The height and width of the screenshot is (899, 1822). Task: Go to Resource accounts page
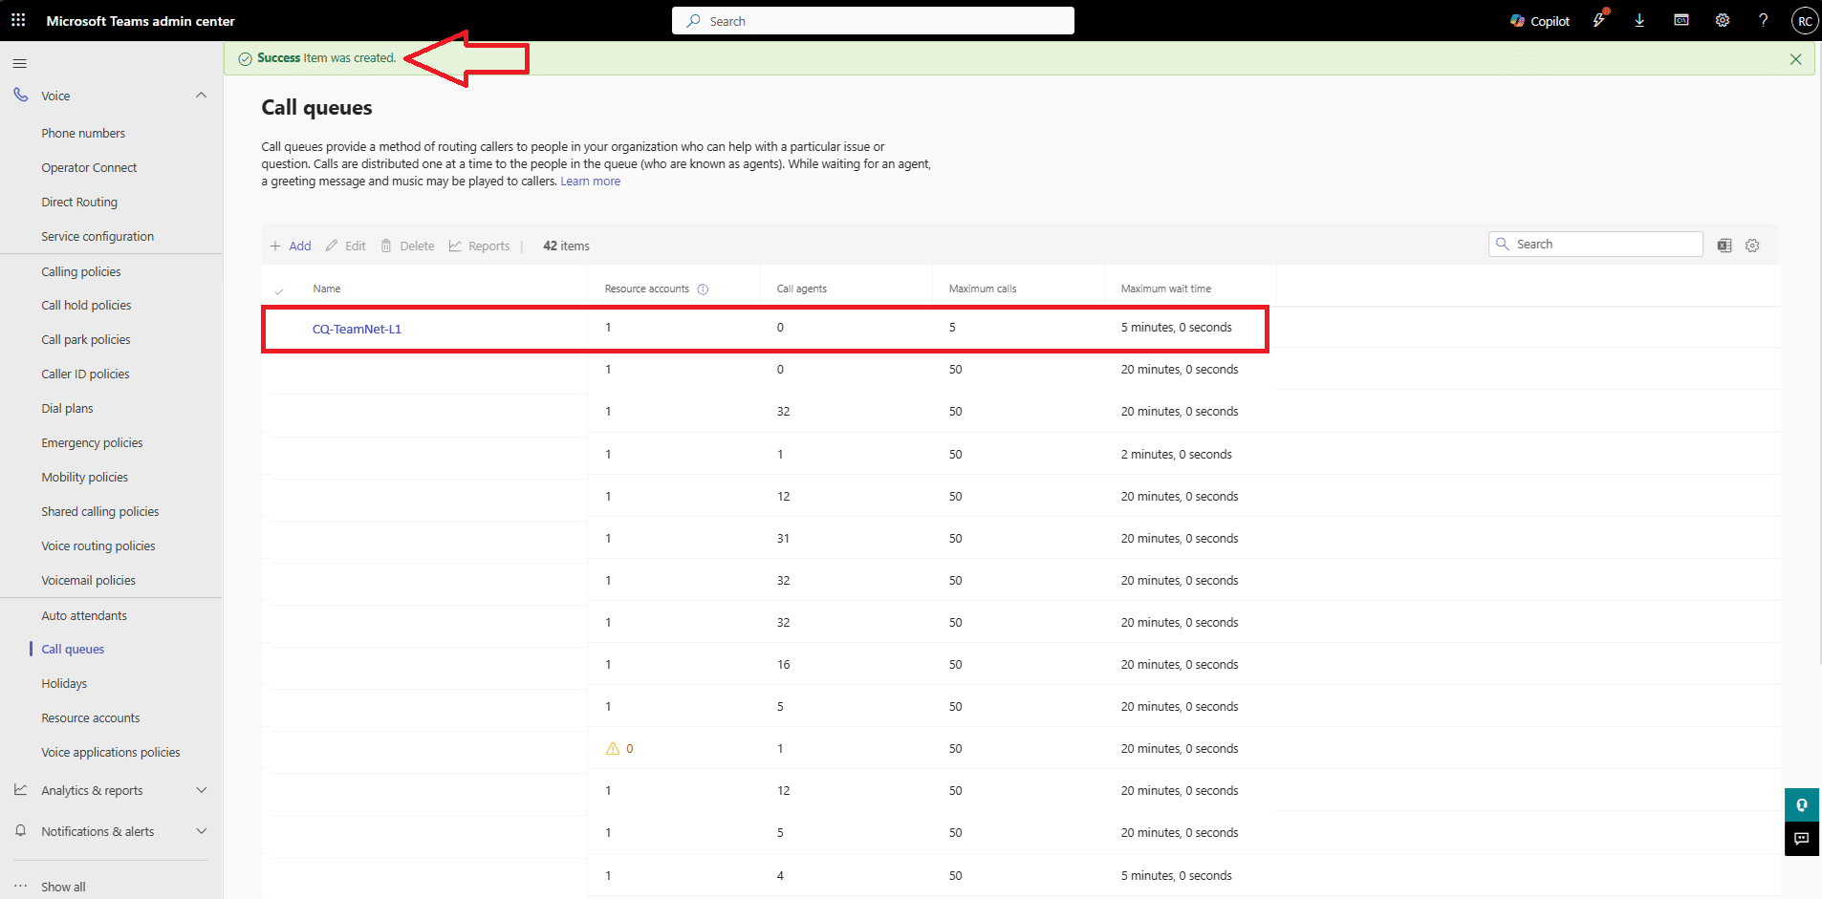click(x=91, y=718)
